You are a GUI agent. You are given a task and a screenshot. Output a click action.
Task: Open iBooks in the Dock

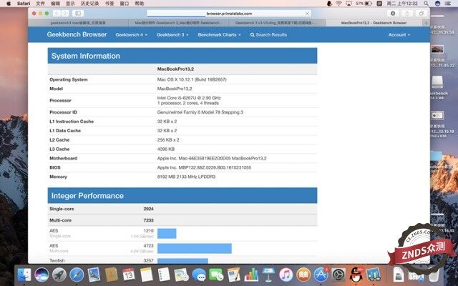(x=303, y=275)
